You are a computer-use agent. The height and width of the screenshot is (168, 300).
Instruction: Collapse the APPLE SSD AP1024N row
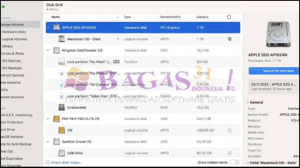[48, 27]
